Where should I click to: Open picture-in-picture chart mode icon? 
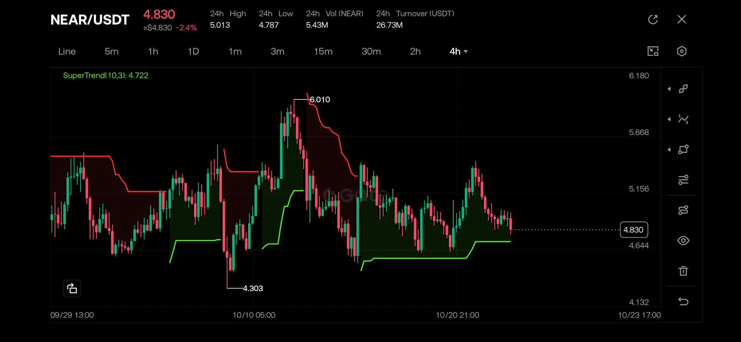[x=653, y=51]
